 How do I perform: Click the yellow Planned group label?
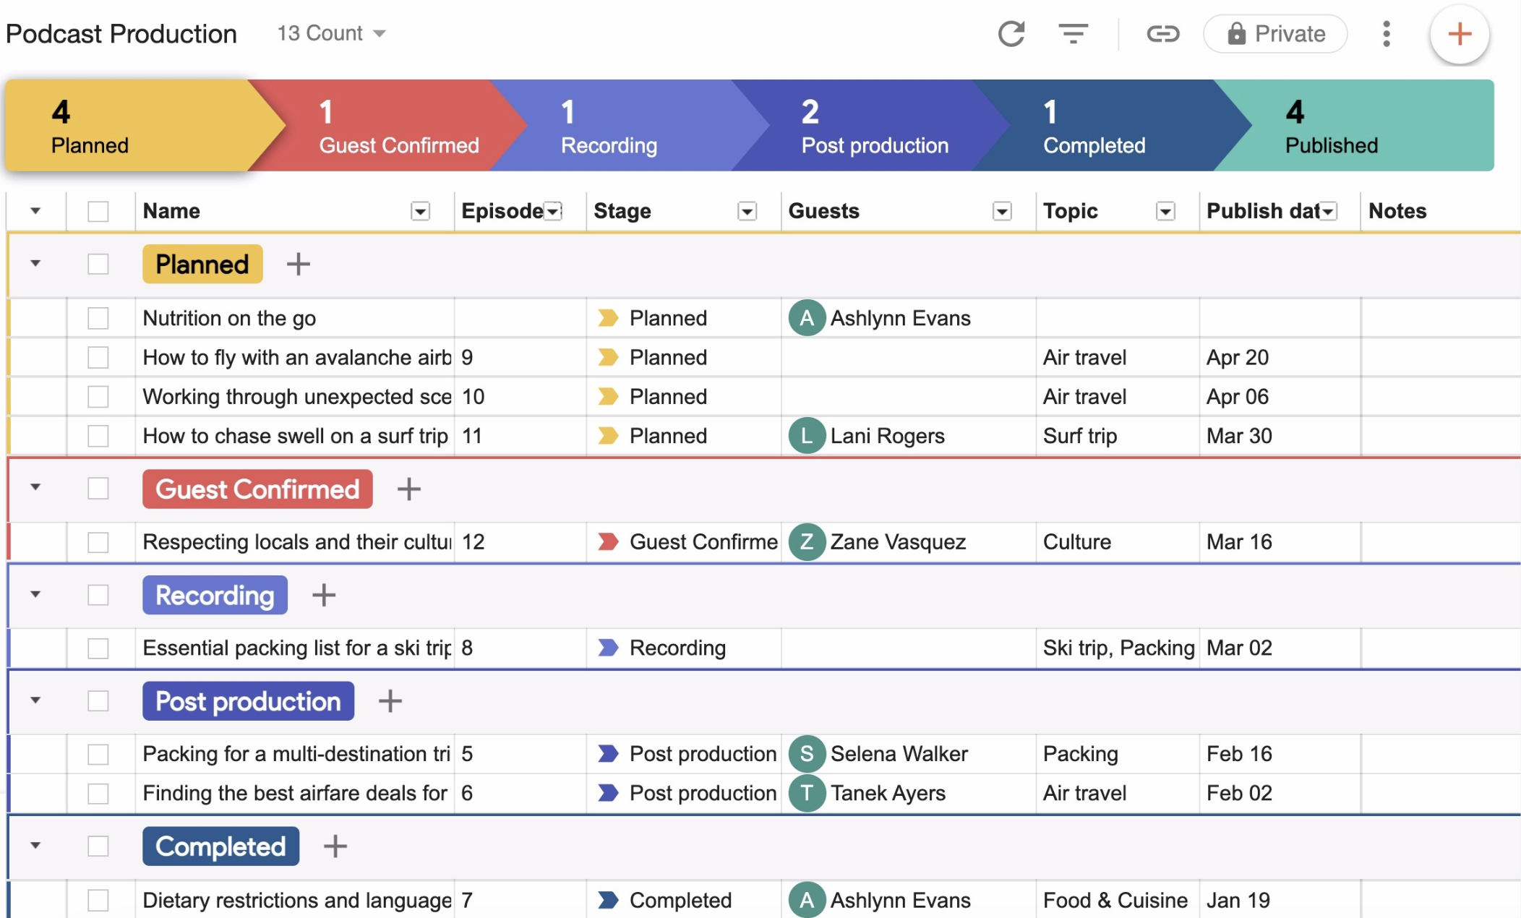point(202,265)
